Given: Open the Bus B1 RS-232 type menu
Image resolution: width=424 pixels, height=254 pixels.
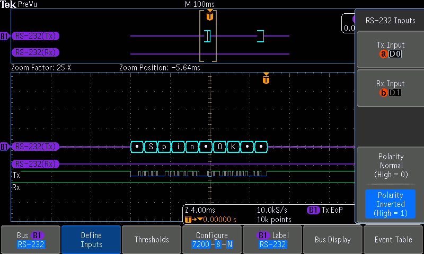Looking at the screenshot, I should (x=31, y=240).
